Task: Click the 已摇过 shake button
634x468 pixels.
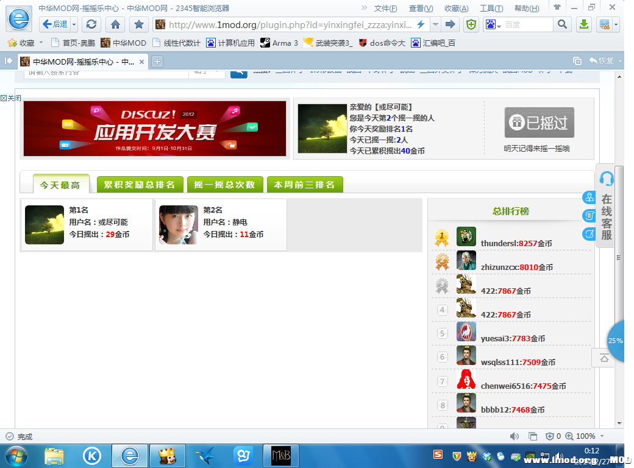Action: tap(539, 123)
